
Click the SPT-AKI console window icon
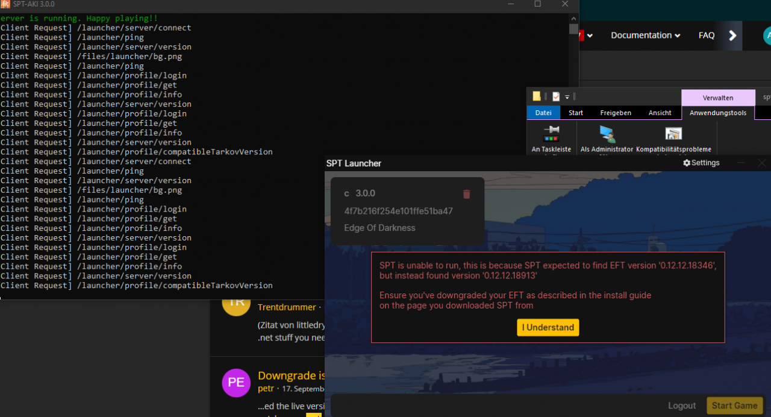pyautogui.click(x=5, y=4)
